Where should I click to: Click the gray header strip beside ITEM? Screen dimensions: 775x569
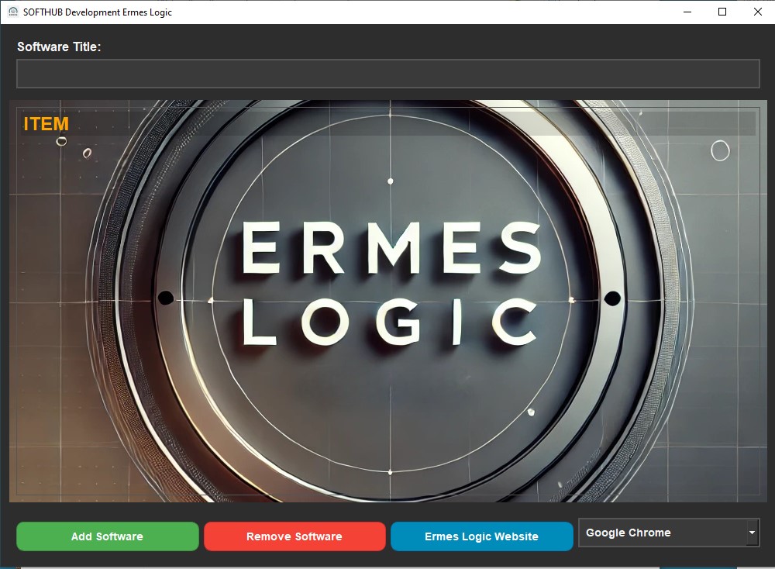pos(411,124)
